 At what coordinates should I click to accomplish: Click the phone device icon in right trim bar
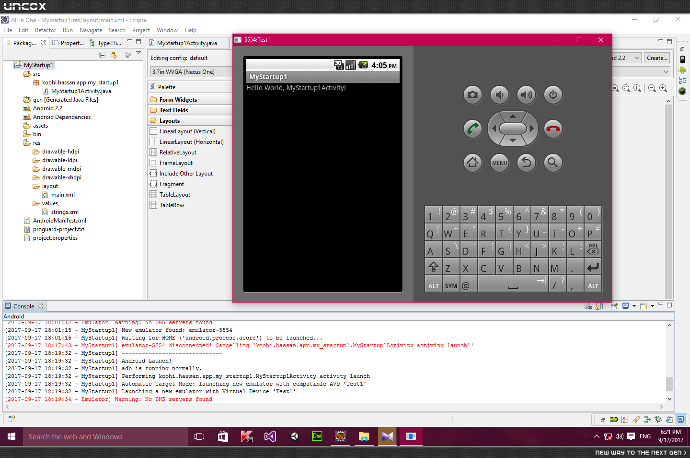[x=682, y=59]
